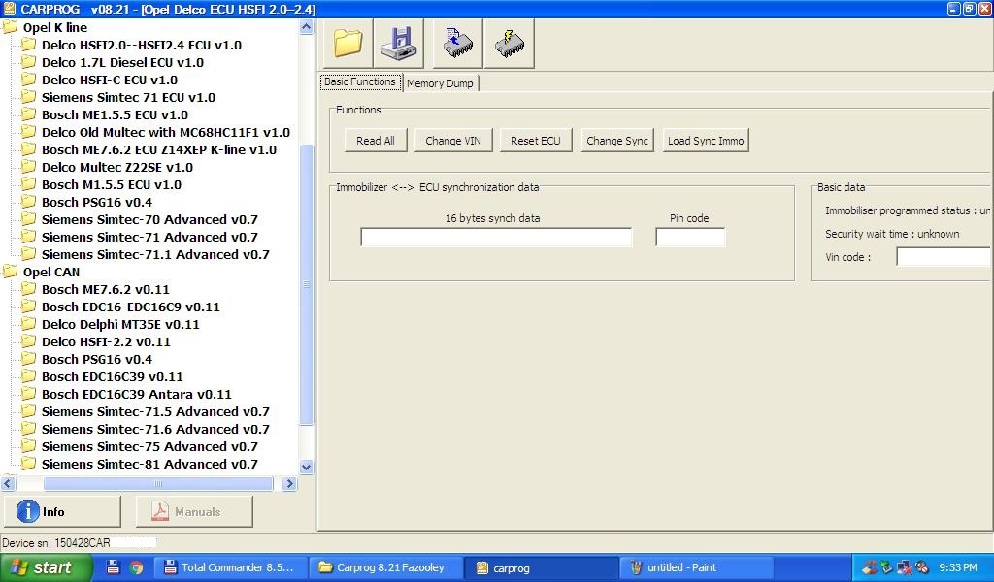Click the carprog taskbar button

point(542,567)
